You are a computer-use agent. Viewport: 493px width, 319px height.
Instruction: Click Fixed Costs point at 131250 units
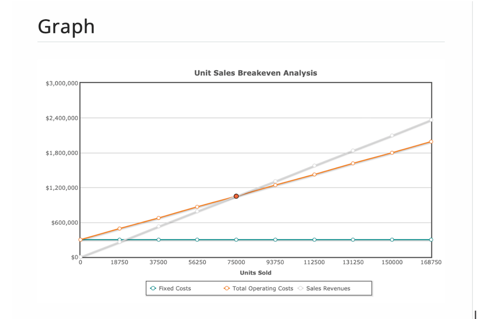(x=353, y=240)
